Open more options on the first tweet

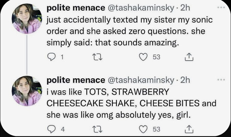[x=221, y=7]
